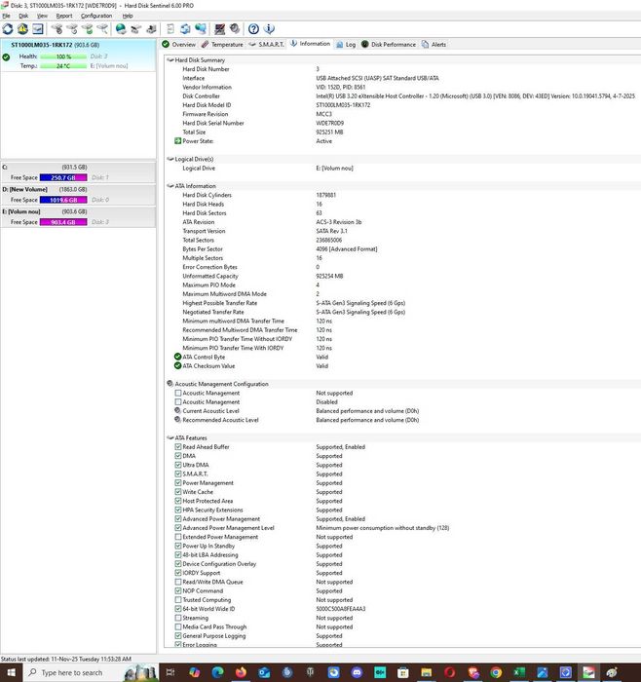Click the yellow warning-triangle toolbar icon

click(x=22, y=29)
